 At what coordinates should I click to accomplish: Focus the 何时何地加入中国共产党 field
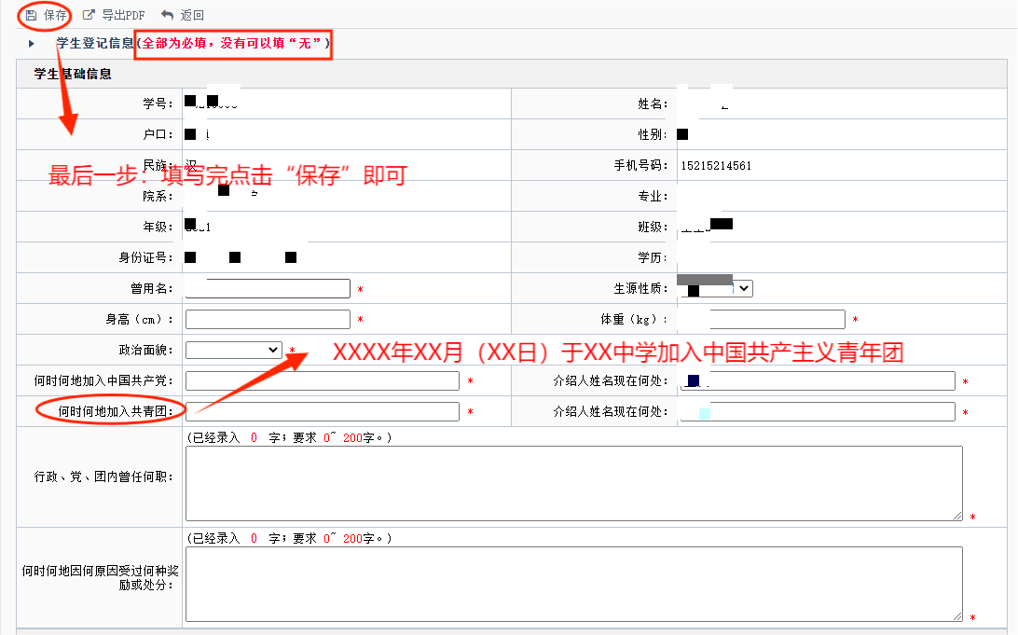tap(323, 380)
